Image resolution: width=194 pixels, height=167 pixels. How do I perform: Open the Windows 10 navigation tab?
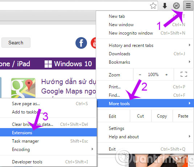click(68, 64)
